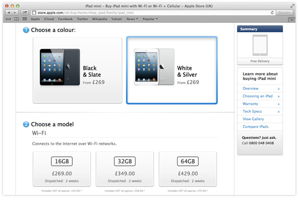Click the £269.00 price text
The height and width of the screenshot is (201, 299).
point(62,173)
